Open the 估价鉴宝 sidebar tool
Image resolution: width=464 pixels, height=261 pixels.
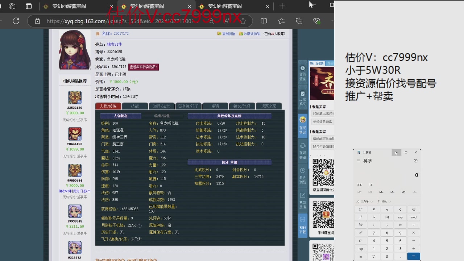302,73
